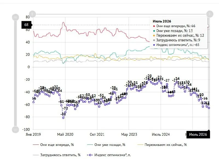Click the left horizontal range slider handle
The image size is (219, 159).
32,14
